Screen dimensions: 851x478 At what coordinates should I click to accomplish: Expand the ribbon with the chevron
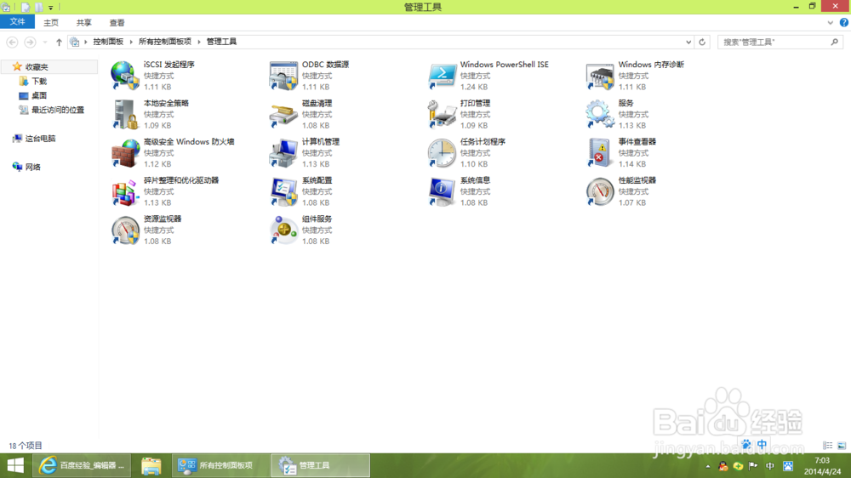(830, 23)
